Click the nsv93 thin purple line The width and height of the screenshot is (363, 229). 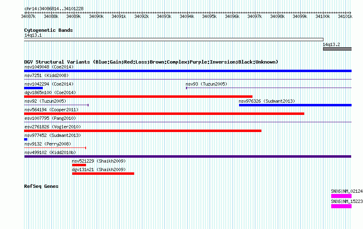[269, 88]
